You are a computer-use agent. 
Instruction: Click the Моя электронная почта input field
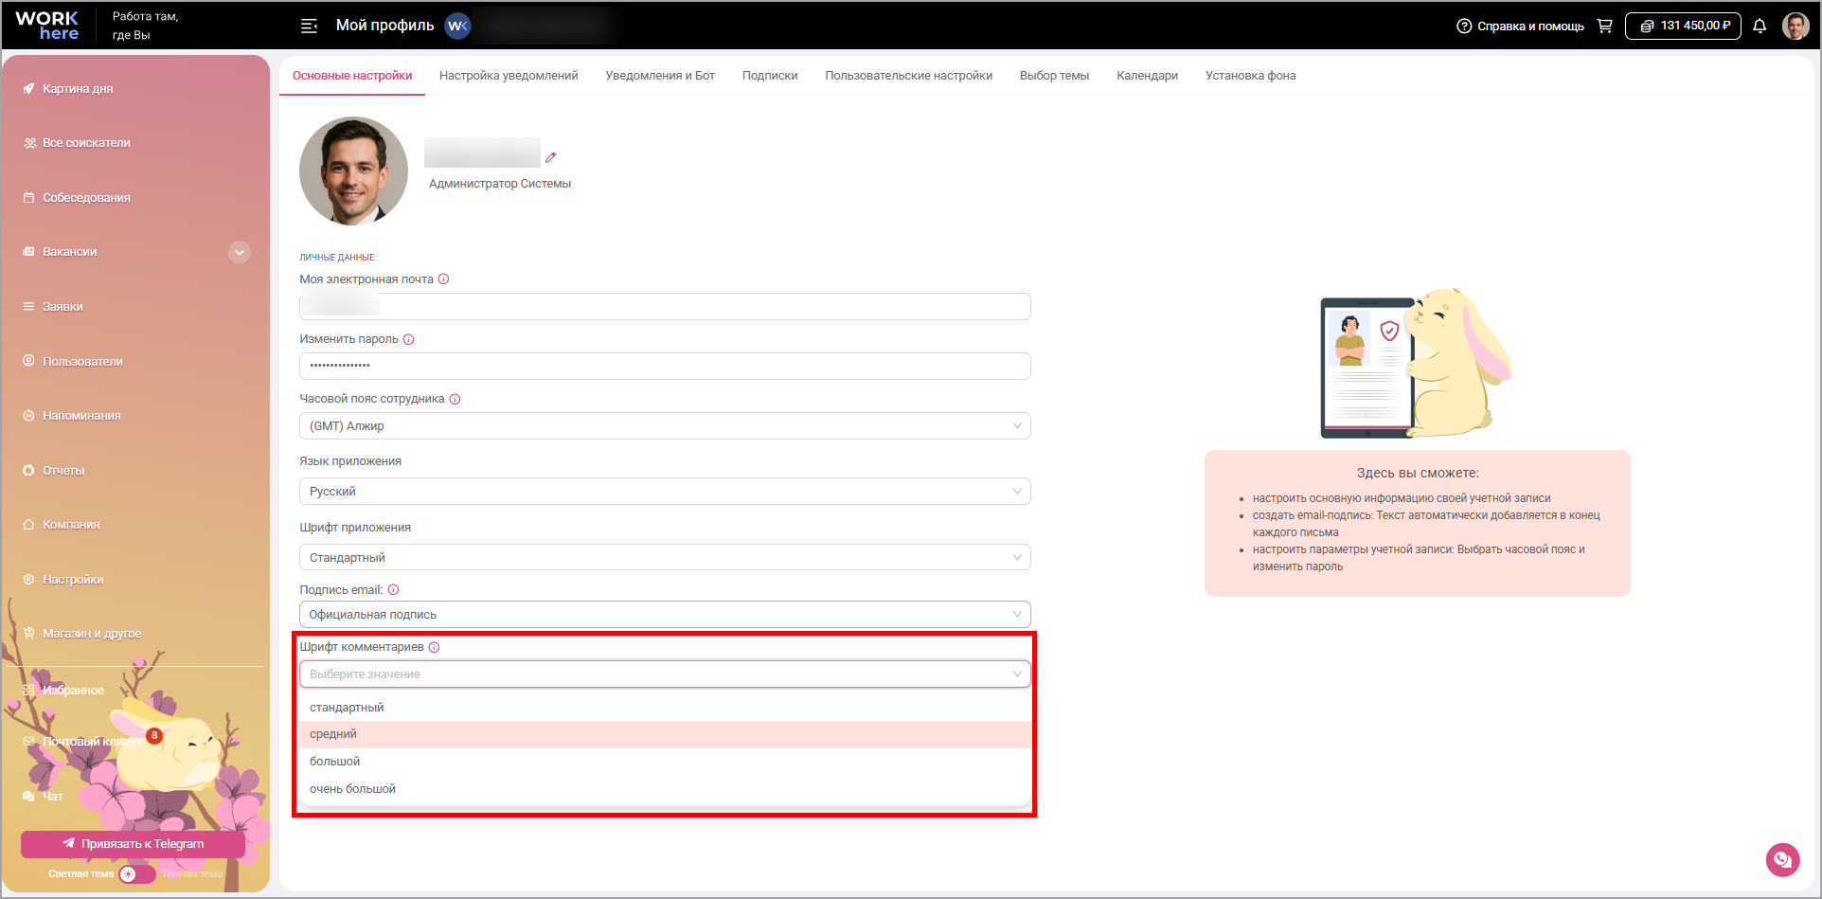[665, 307]
